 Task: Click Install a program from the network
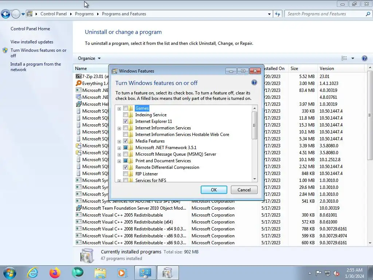pyautogui.click(x=36, y=67)
